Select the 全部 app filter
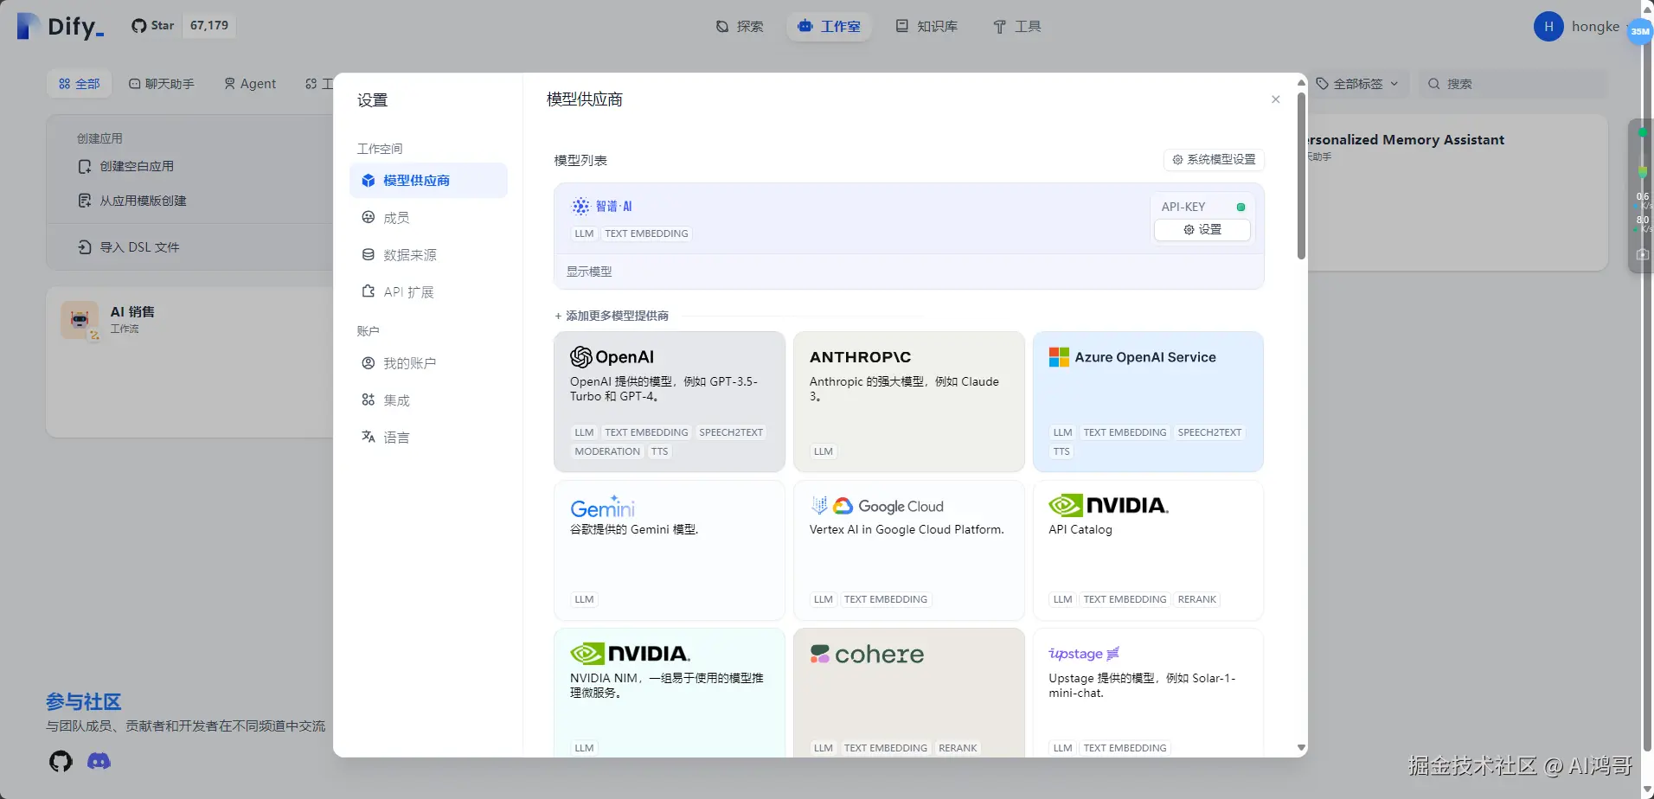This screenshot has height=799, width=1654. [80, 84]
